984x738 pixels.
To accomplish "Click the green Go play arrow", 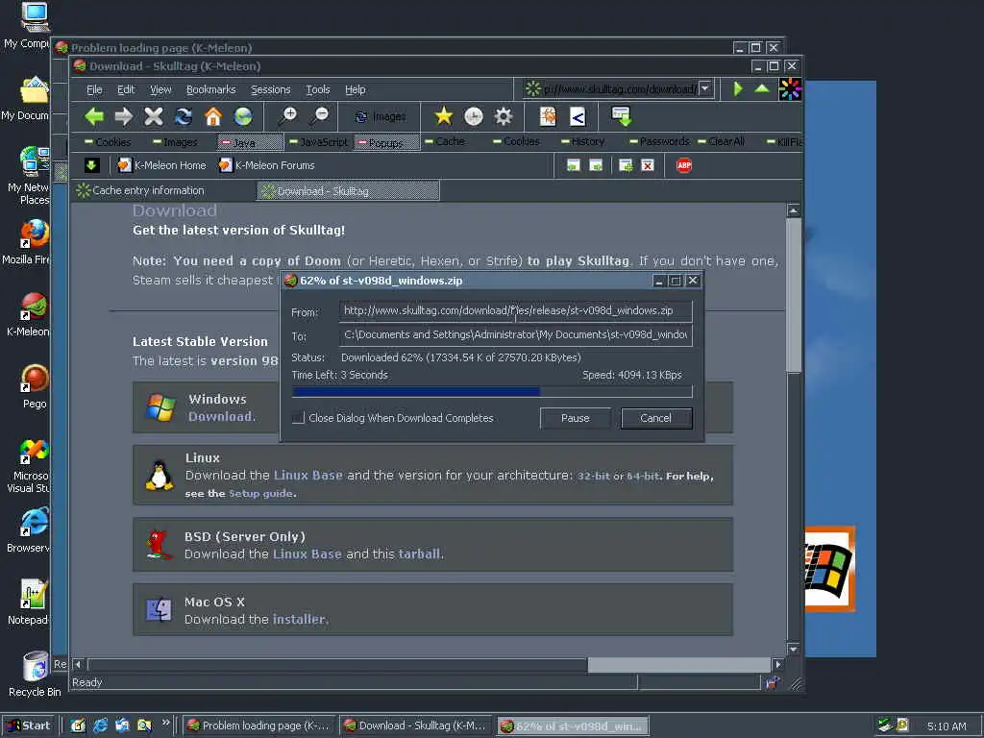I will tap(738, 89).
